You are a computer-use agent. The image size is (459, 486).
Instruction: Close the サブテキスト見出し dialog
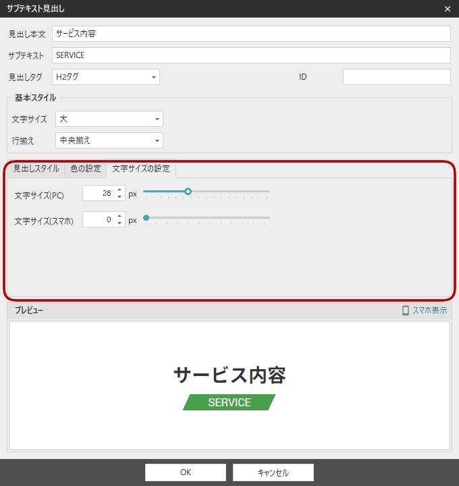pos(447,9)
